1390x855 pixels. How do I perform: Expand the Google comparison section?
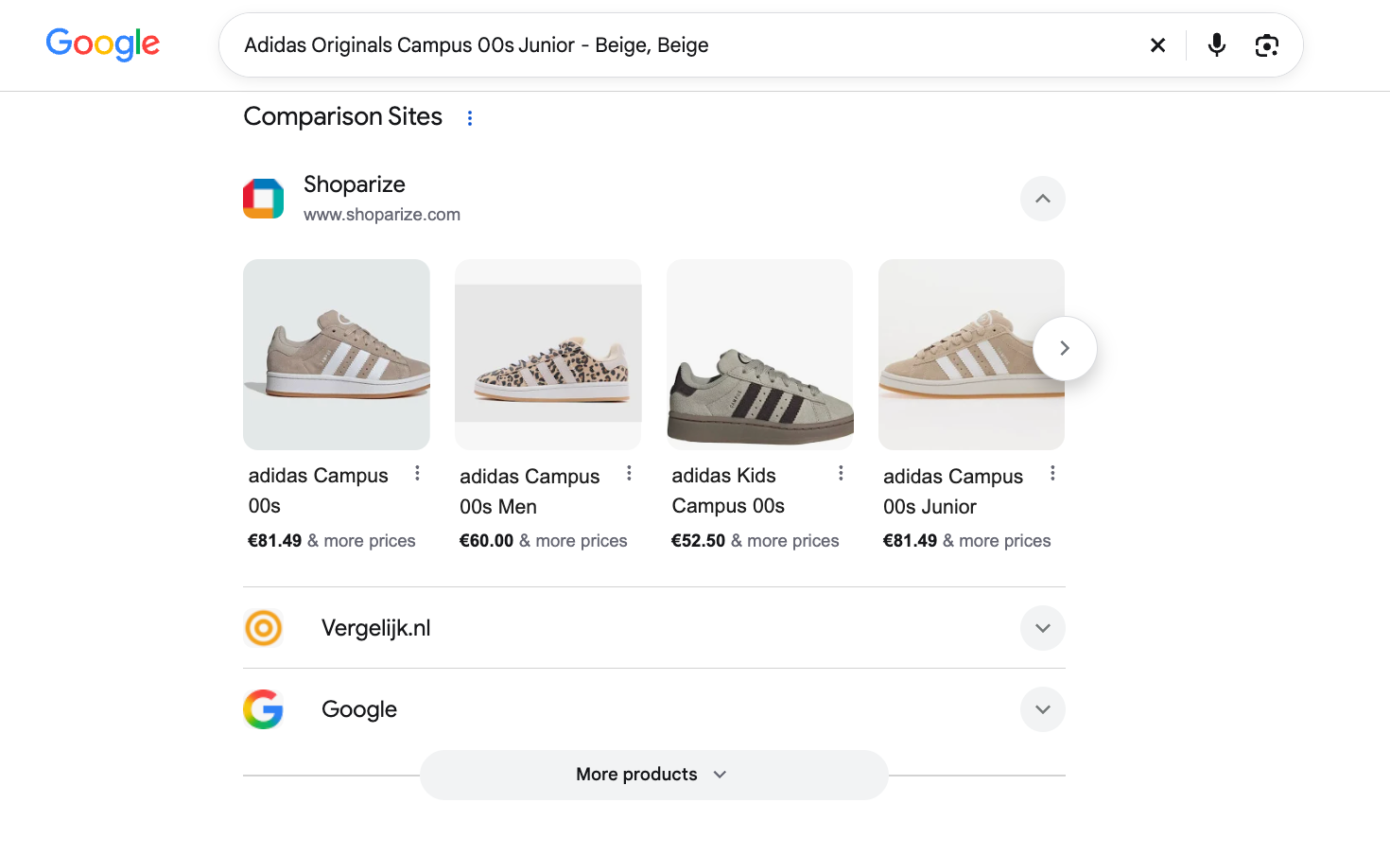point(1043,709)
